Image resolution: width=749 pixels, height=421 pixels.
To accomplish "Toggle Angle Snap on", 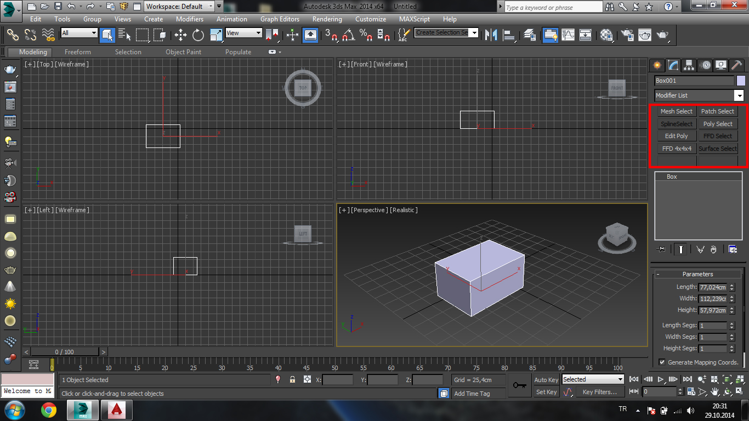I will (x=348, y=35).
